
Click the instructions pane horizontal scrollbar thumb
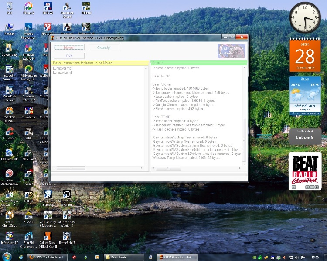[70, 168]
